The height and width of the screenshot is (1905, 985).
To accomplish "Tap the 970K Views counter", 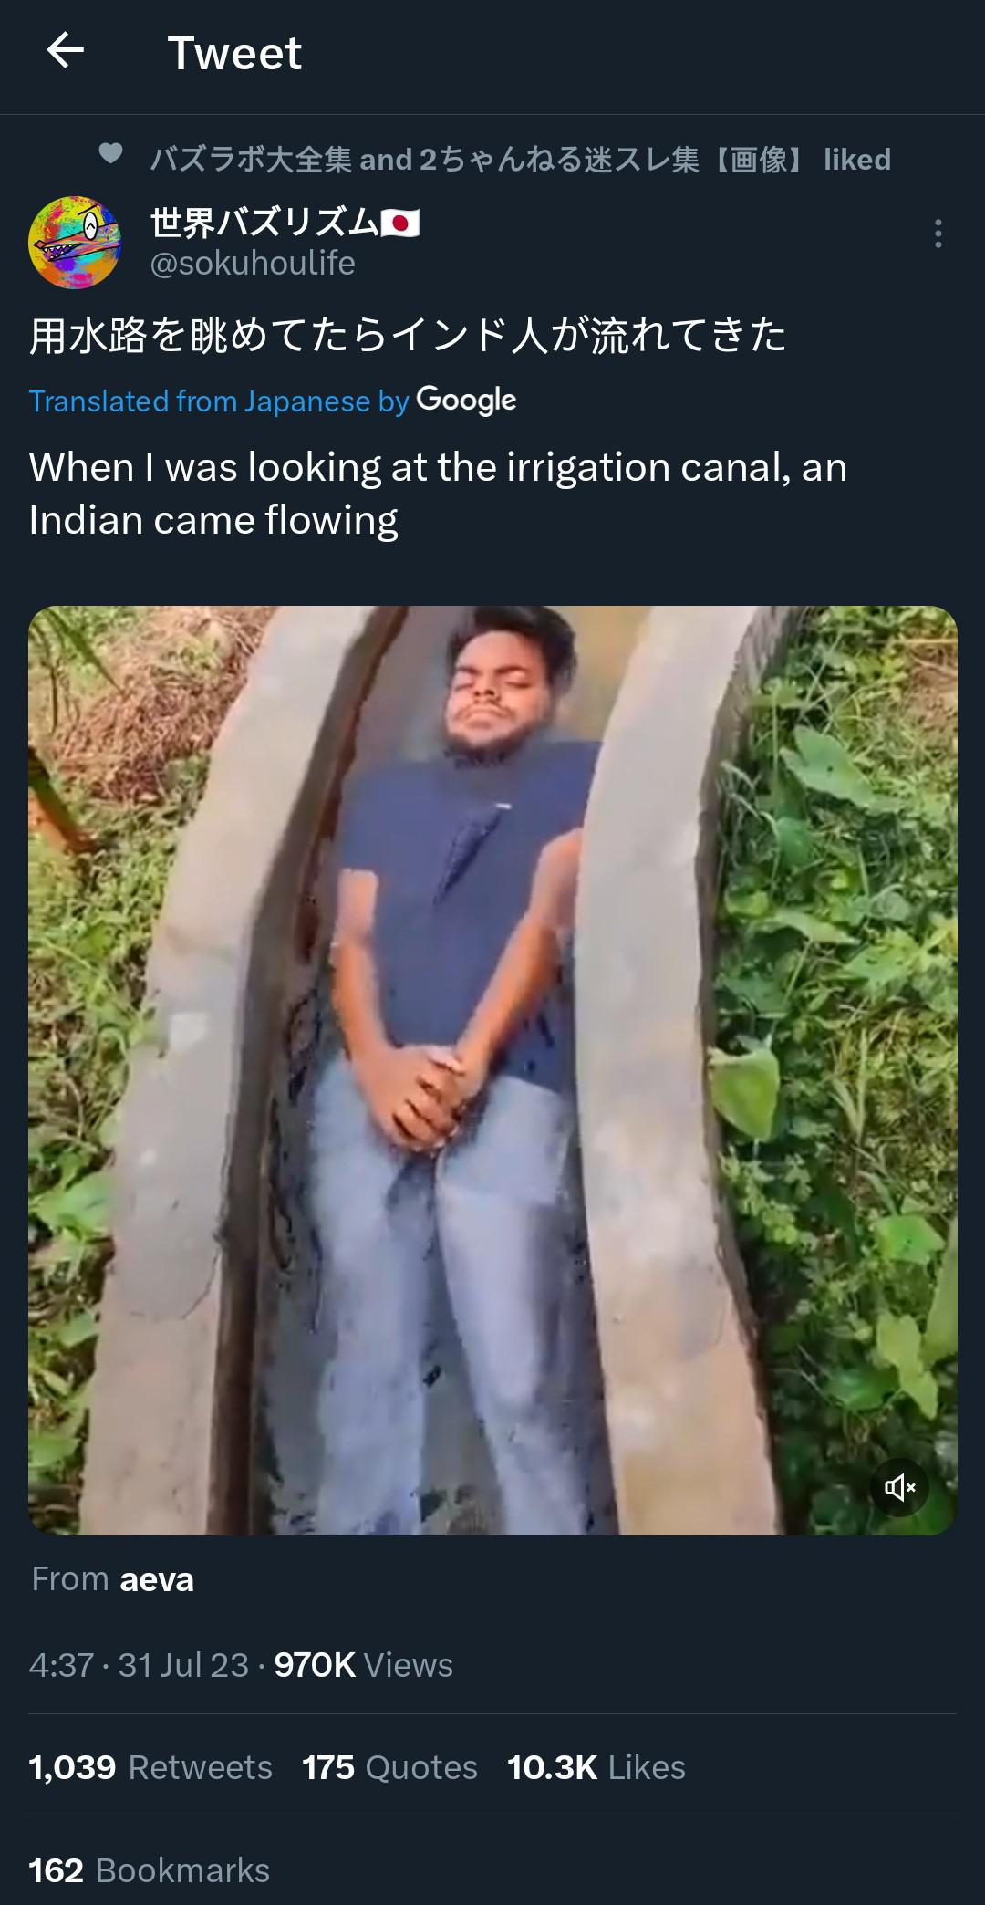I will tap(363, 1665).
